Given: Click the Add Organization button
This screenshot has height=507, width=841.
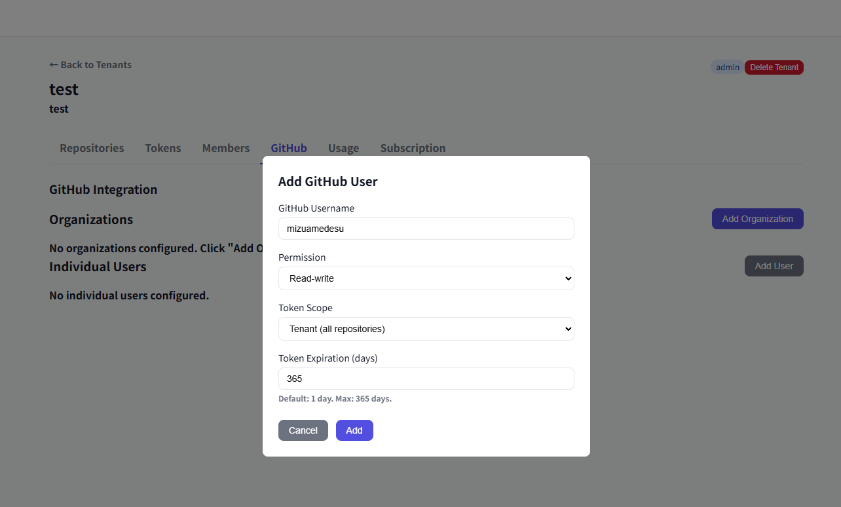Looking at the screenshot, I should (757, 219).
